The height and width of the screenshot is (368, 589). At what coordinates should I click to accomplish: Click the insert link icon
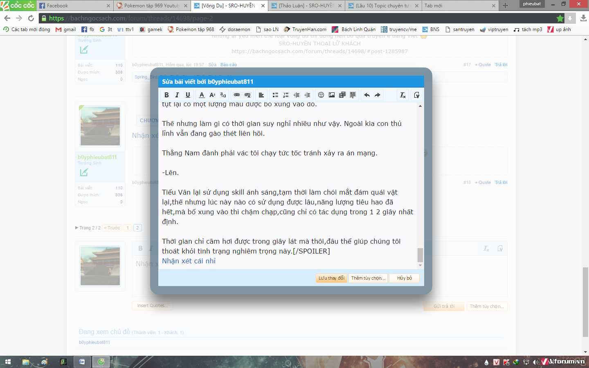237,95
